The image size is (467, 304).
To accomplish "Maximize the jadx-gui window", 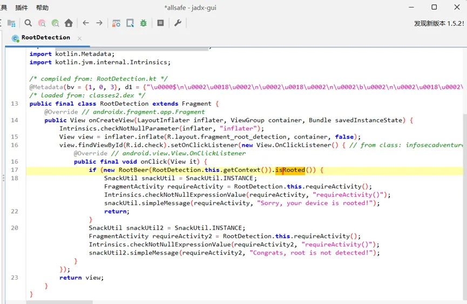I will click(434, 7).
